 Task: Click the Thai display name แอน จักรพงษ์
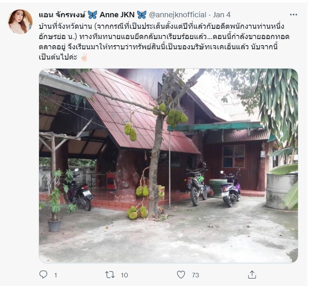tap(62, 15)
